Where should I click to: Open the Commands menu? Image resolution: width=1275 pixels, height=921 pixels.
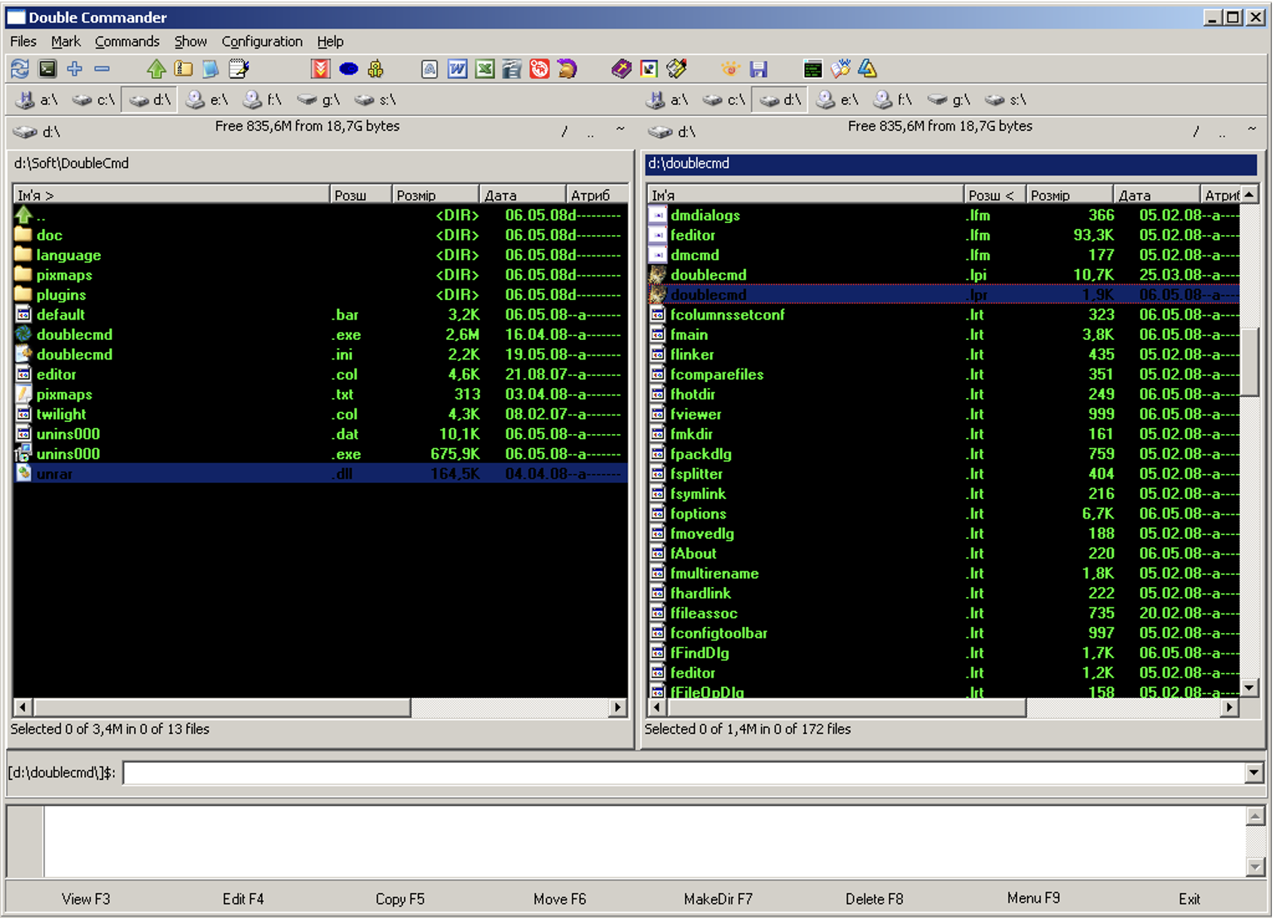[x=127, y=41]
